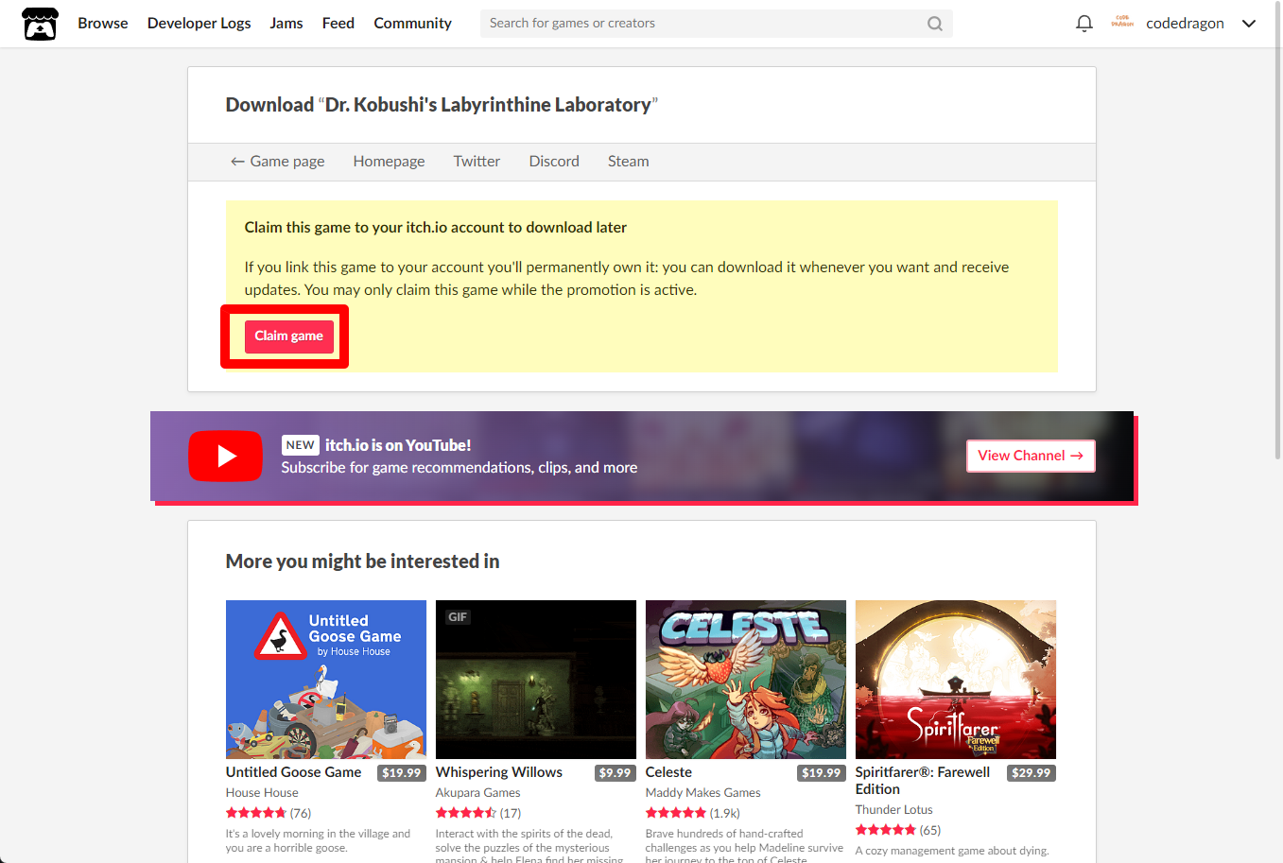1283x863 pixels.
Task: Click the $29.99 price tag
Action: [1031, 773]
